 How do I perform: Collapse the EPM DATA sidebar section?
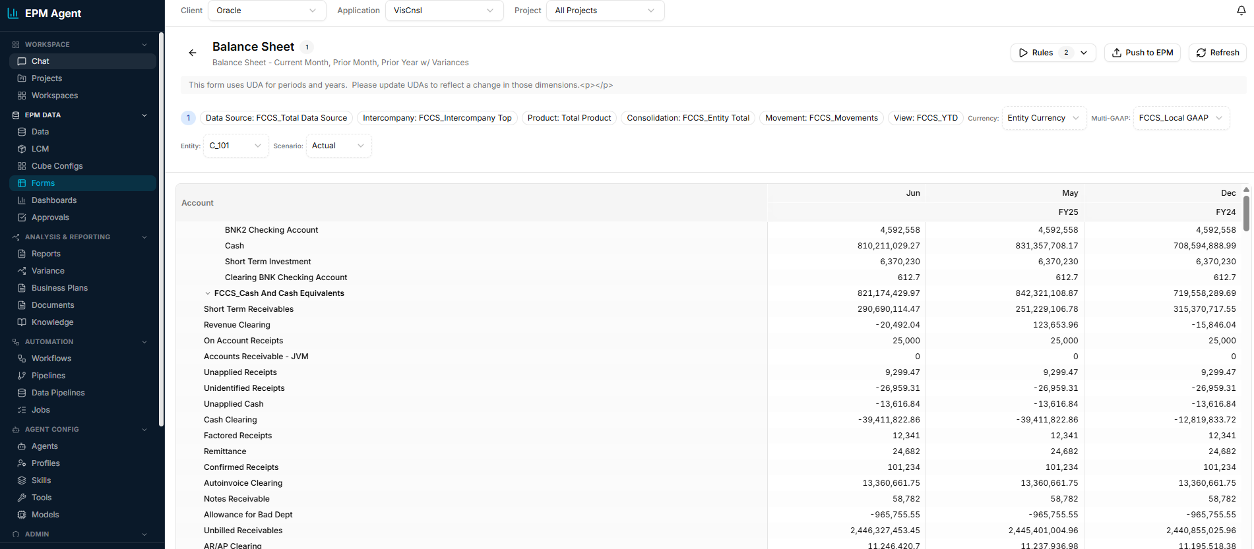[x=144, y=115]
